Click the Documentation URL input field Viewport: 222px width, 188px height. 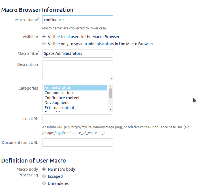[x=78, y=142]
